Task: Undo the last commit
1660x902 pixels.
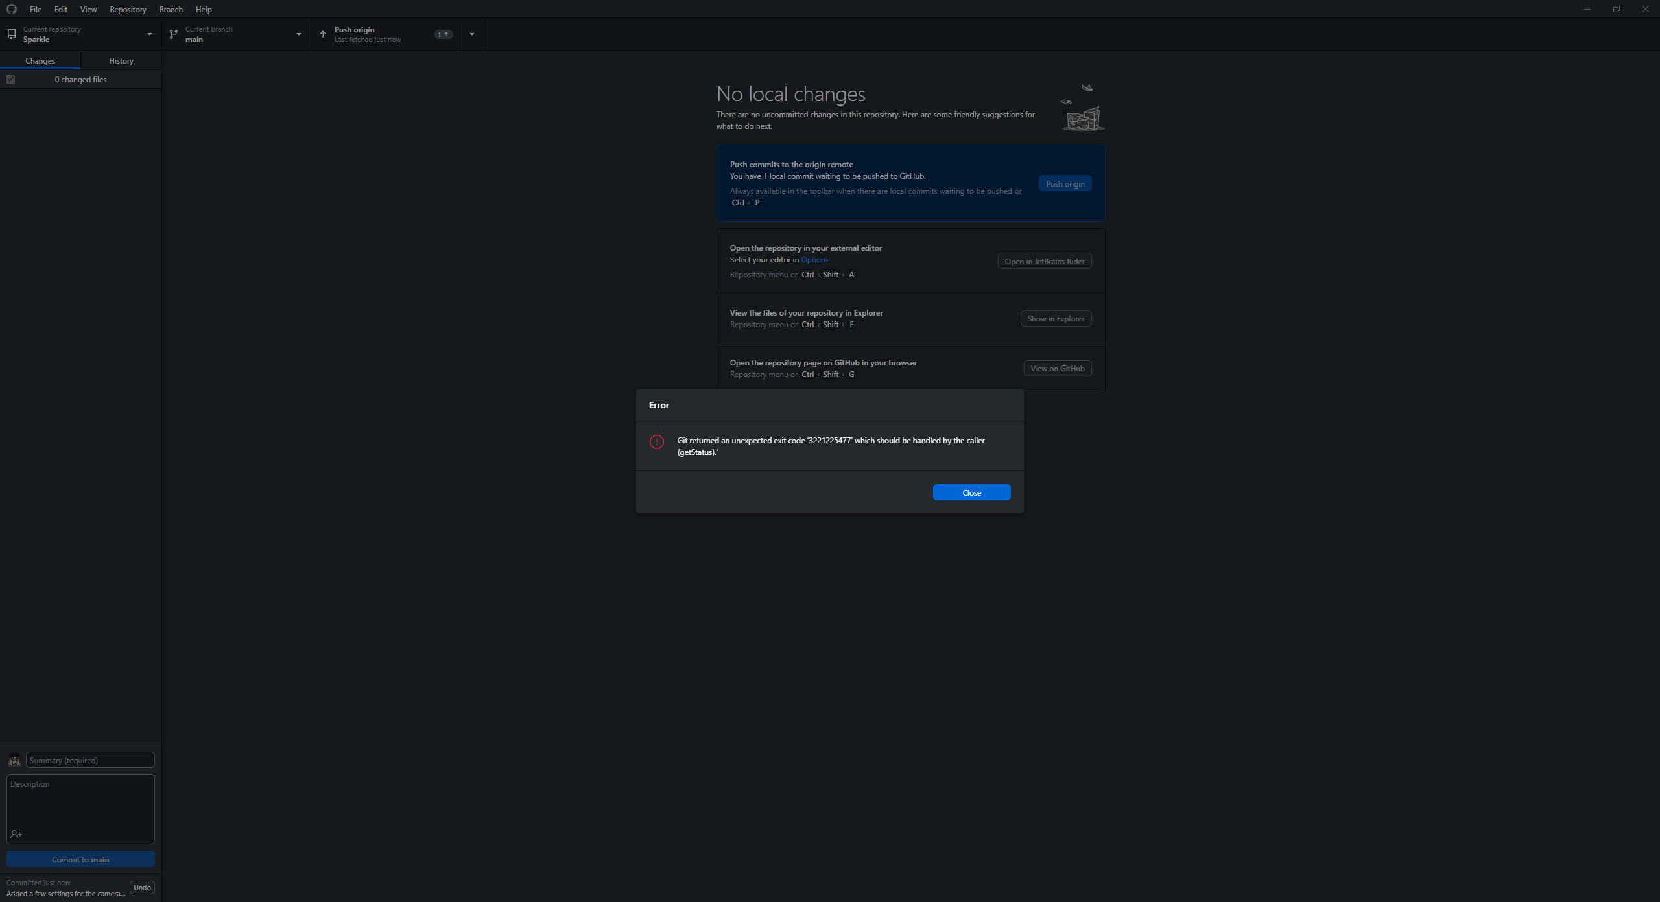Action: pyautogui.click(x=142, y=887)
